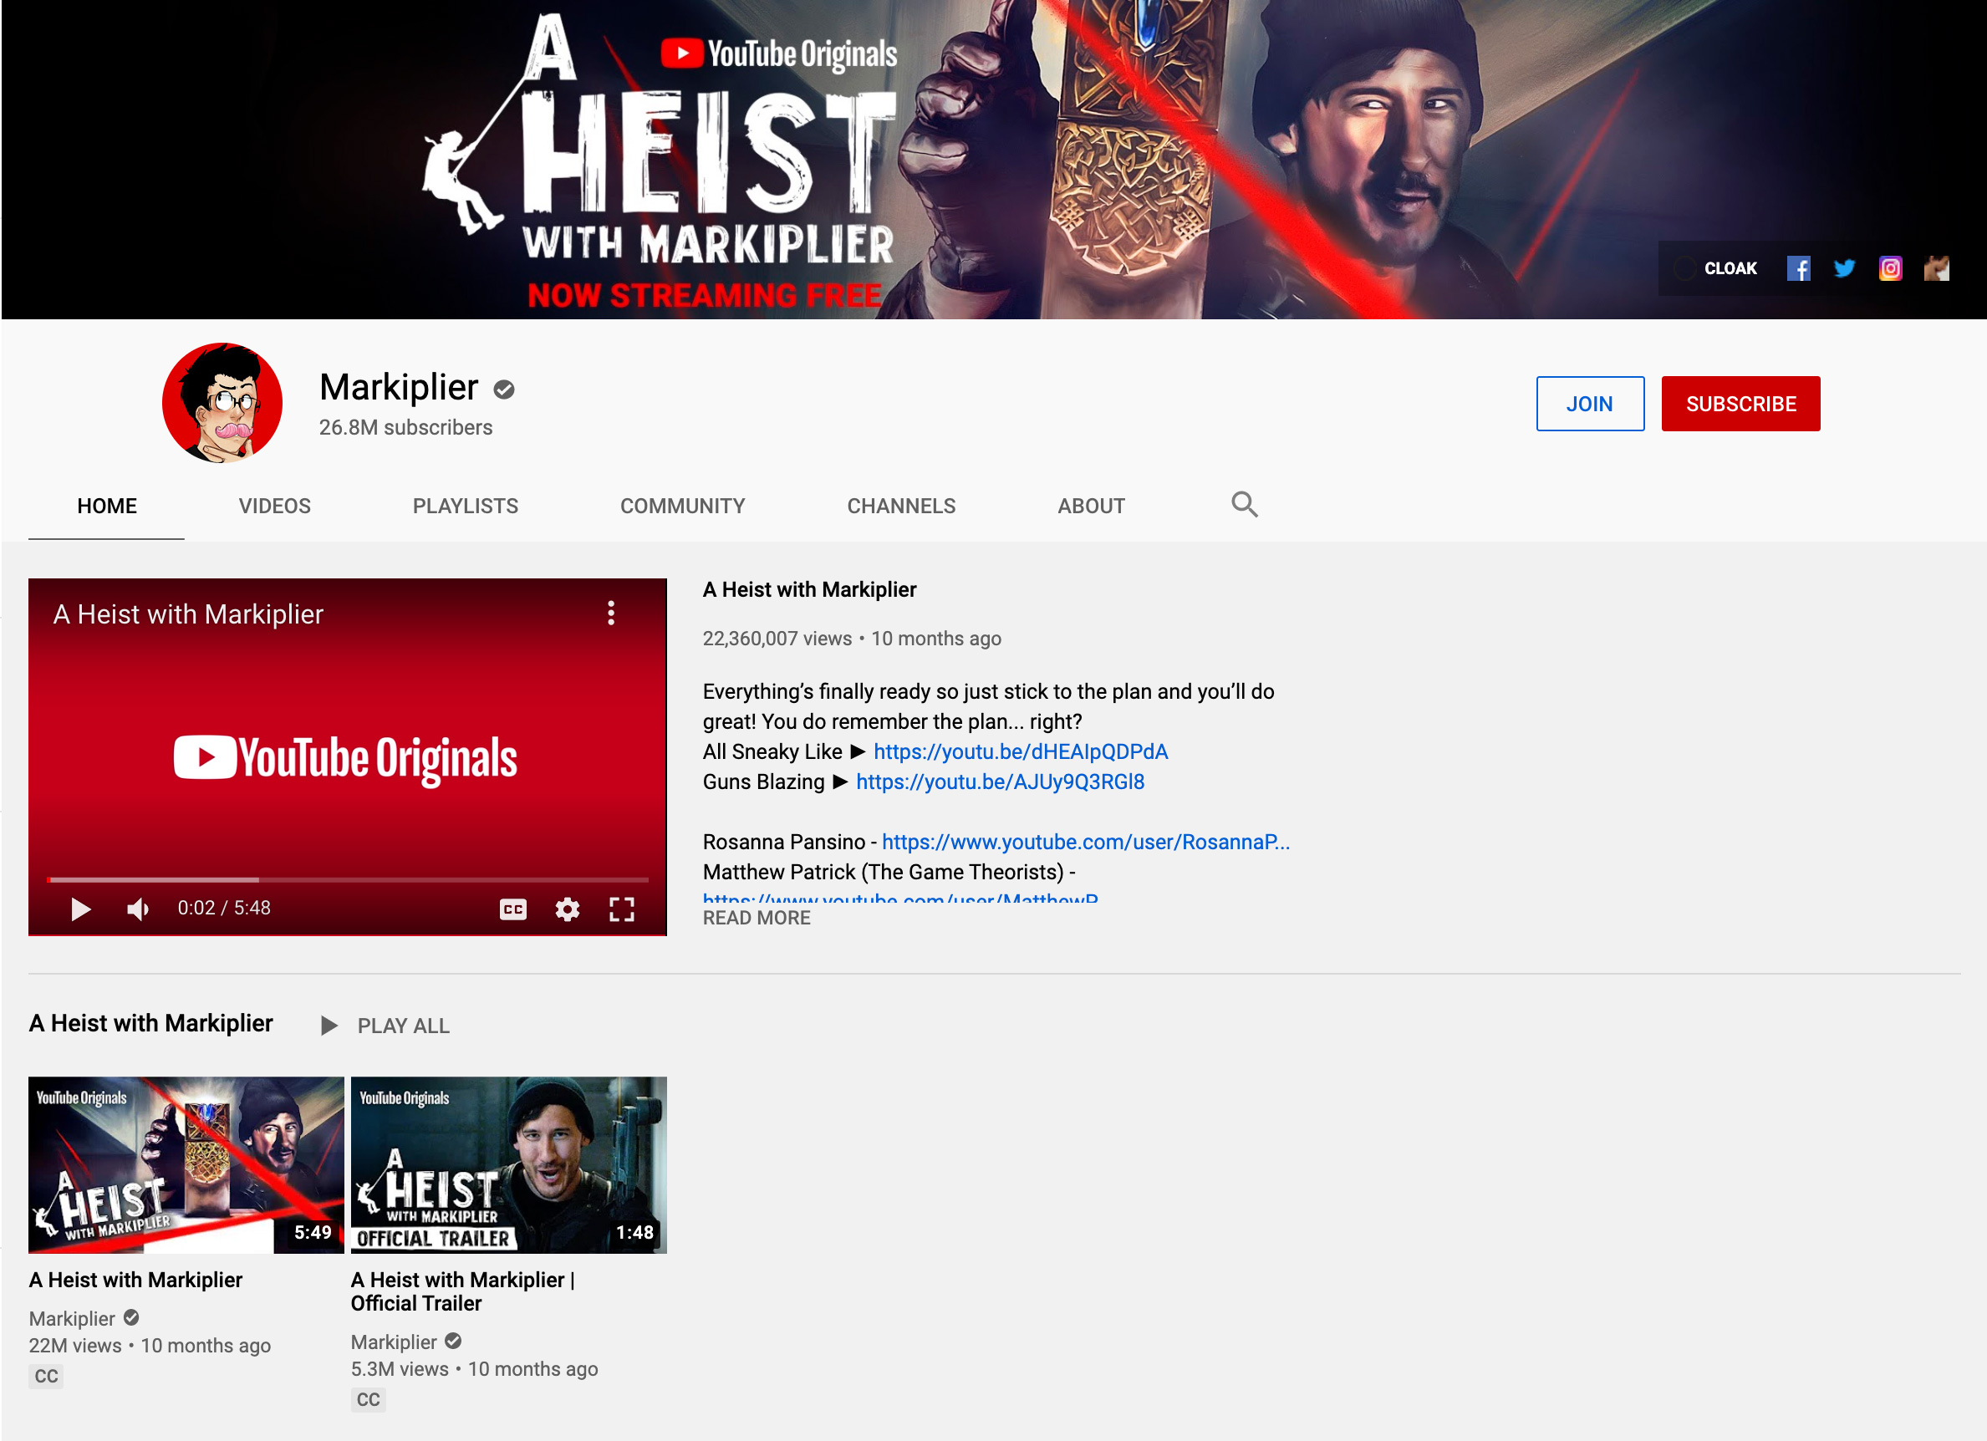Image resolution: width=1987 pixels, height=1441 pixels.
Task: Switch to the VIDEOS tab
Action: tap(274, 507)
